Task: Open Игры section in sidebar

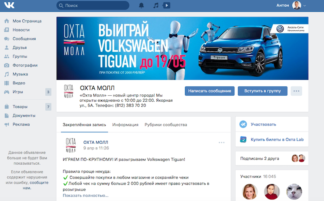Action: [x=18, y=92]
